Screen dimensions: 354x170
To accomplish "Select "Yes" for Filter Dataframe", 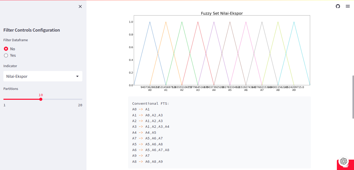I will [x=6, y=55].
